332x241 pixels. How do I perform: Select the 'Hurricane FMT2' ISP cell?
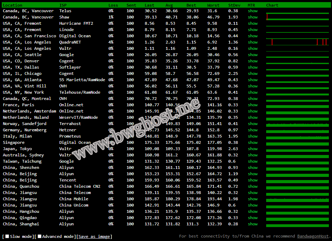click(76, 23)
